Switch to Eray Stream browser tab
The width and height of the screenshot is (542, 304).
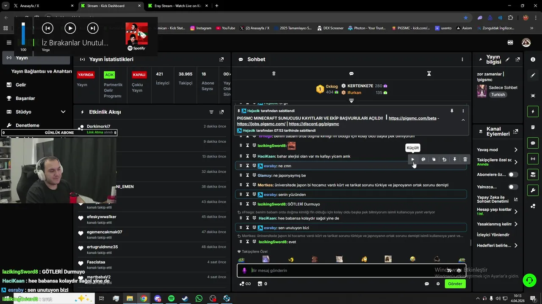178,6
